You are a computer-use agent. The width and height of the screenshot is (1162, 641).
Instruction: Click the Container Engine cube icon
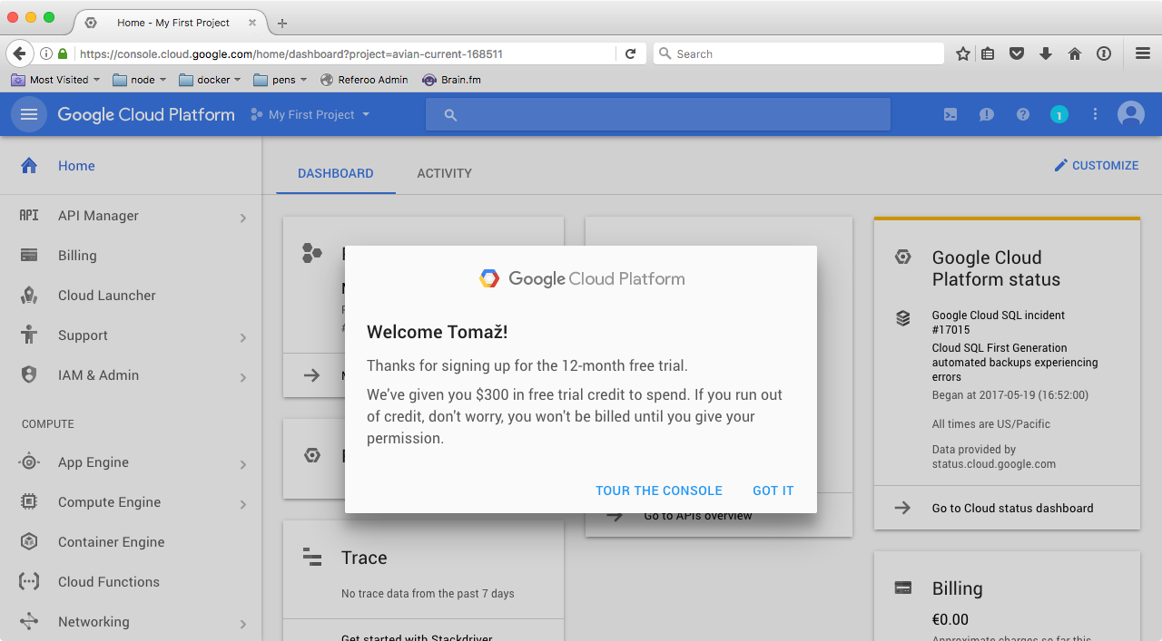click(x=29, y=541)
